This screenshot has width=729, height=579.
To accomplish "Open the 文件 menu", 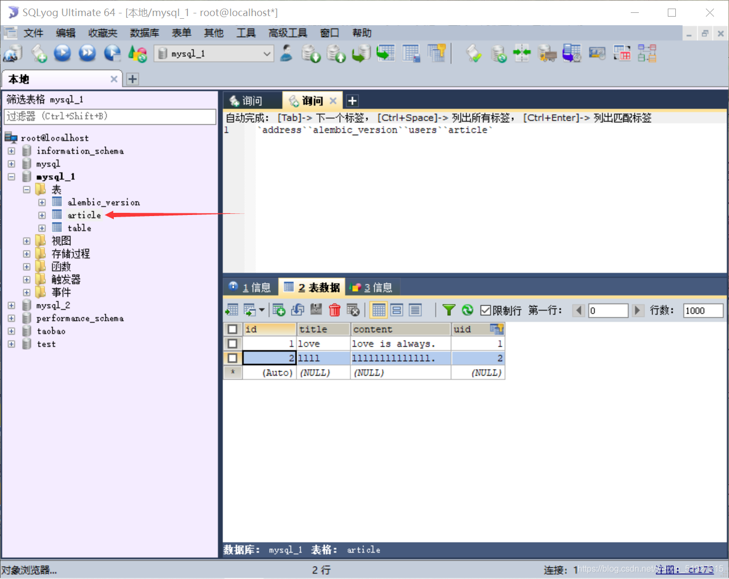I will [x=33, y=33].
